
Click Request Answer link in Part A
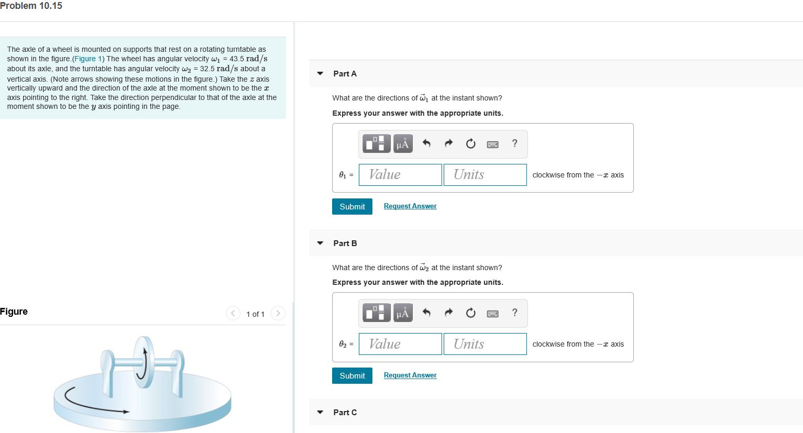[410, 206]
